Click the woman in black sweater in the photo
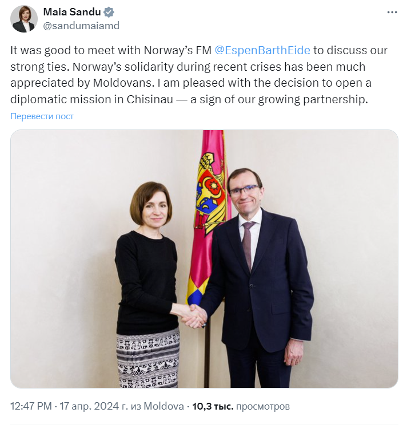This screenshot has width=407, height=425. click(147, 268)
